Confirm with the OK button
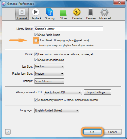The width and height of the screenshot is (127, 139). click(92, 132)
